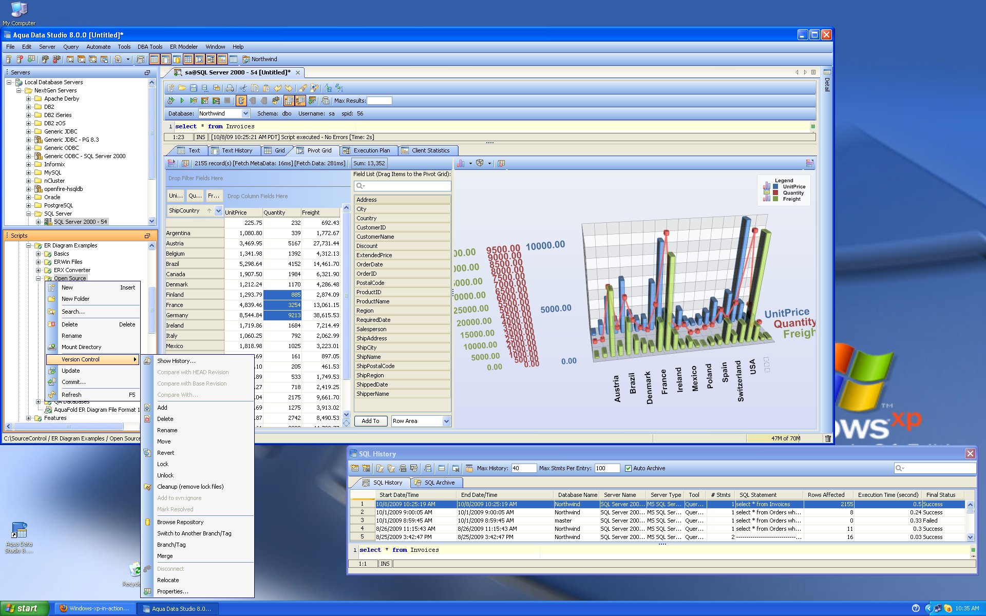Open Aqua Data Studio desktop shortcut
986x616 pixels.
[19, 537]
